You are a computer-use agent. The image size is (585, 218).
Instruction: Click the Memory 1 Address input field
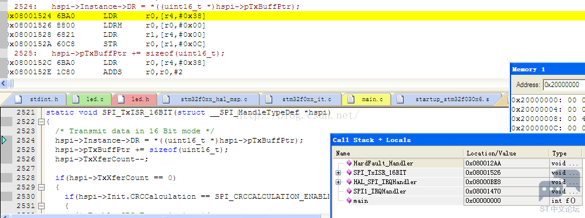pos(563,85)
